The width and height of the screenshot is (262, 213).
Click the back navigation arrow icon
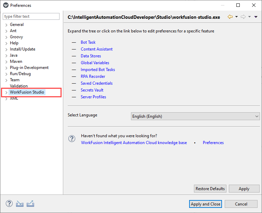point(230,17)
